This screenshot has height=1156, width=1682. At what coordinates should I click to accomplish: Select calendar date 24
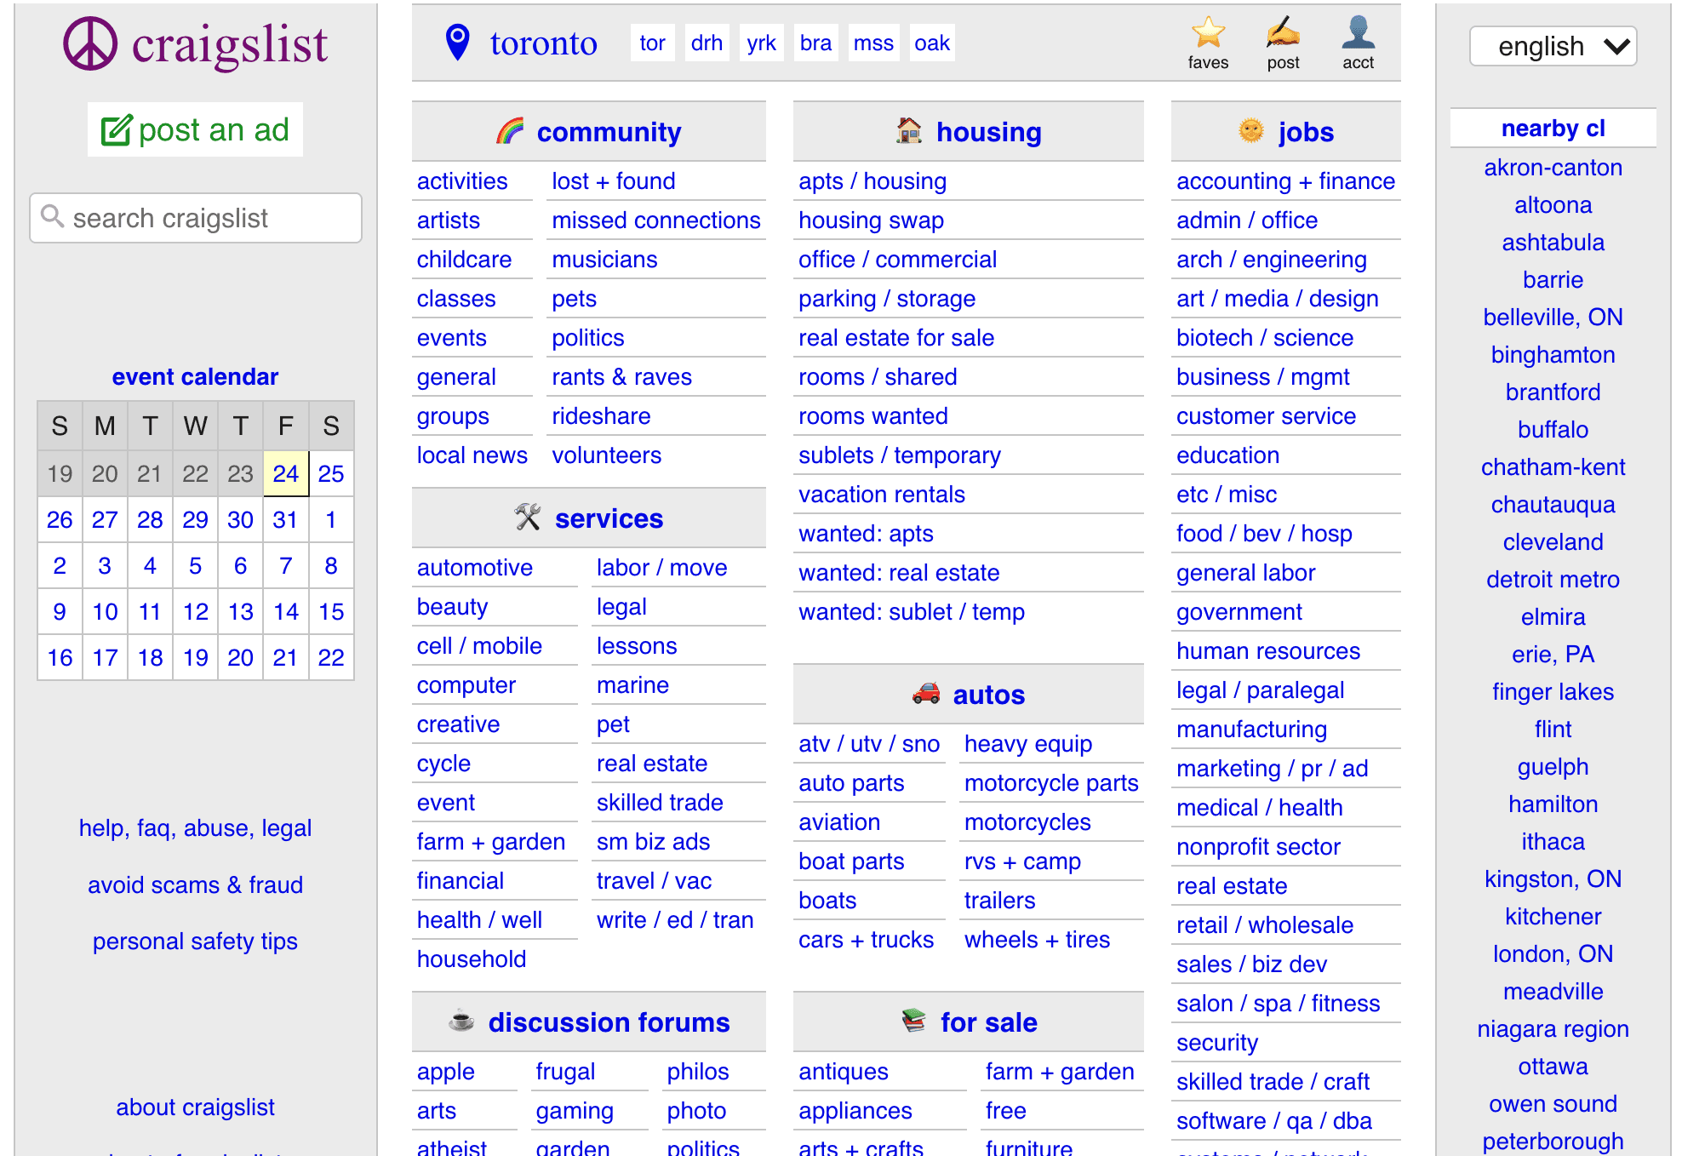click(x=286, y=473)
